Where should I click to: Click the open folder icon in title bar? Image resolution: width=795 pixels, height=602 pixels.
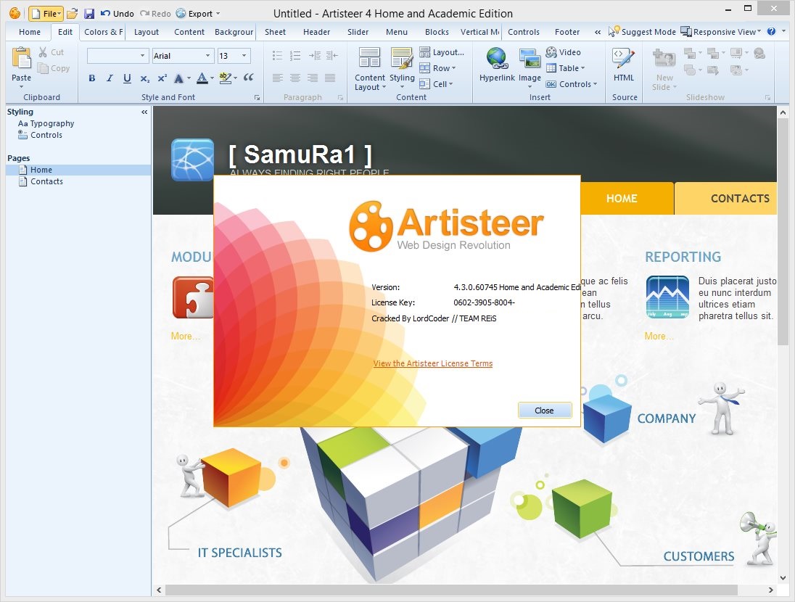[73, 14]
